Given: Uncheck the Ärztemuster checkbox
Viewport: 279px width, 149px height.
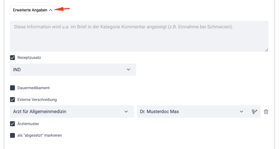Looking at the screenshot, I should point(13,124).
